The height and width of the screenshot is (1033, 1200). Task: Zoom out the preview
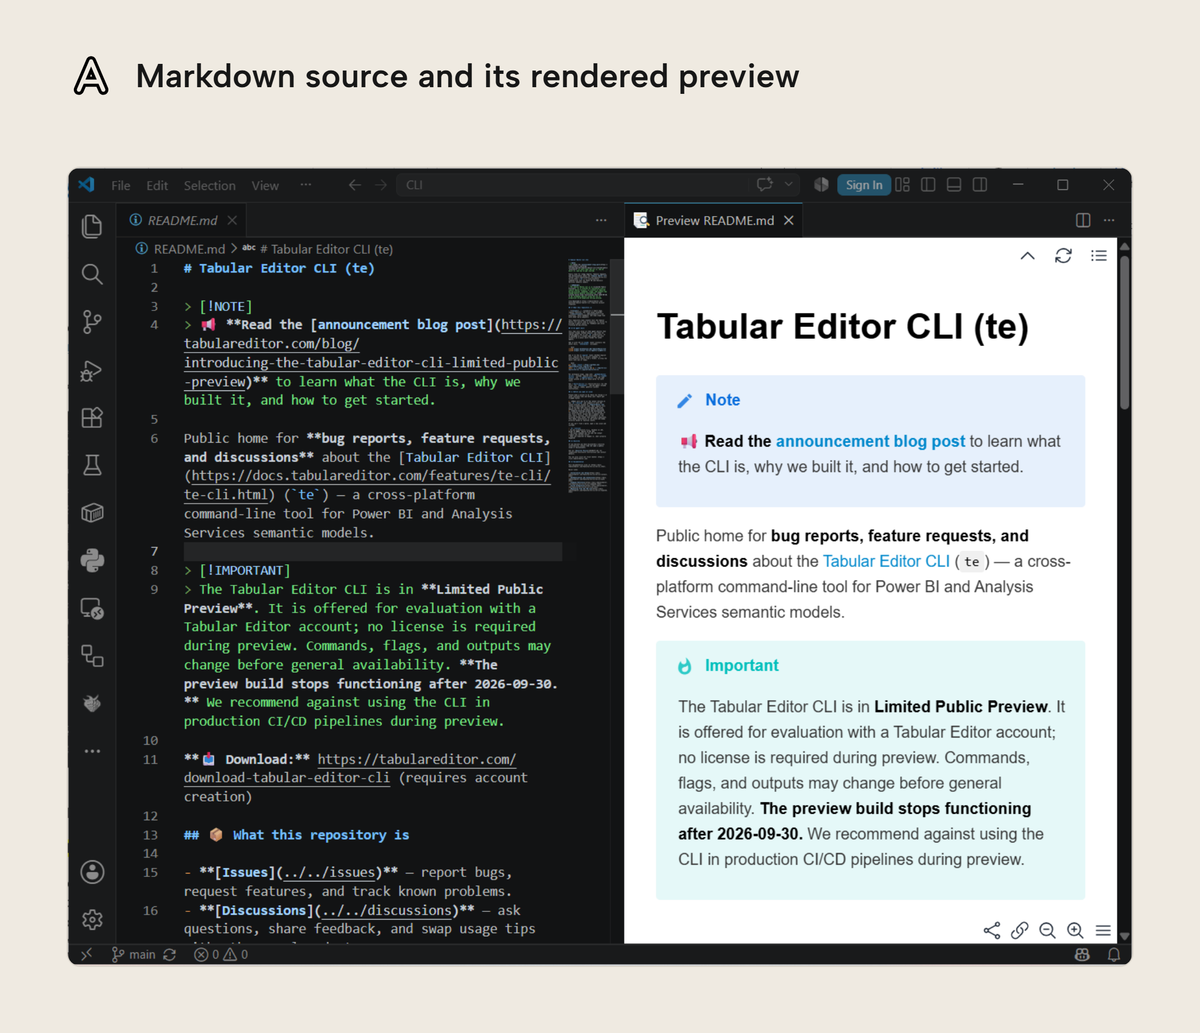pyautogui.click(x=1047, y=930)
